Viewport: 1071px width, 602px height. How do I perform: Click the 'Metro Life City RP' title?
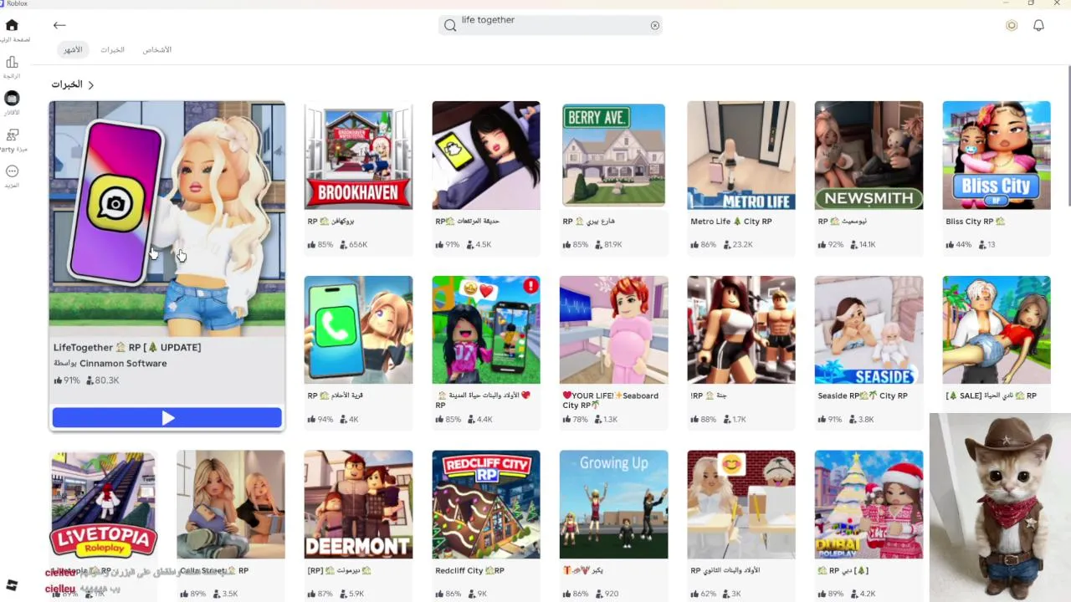pyautogui.click(x=731, y=222)
